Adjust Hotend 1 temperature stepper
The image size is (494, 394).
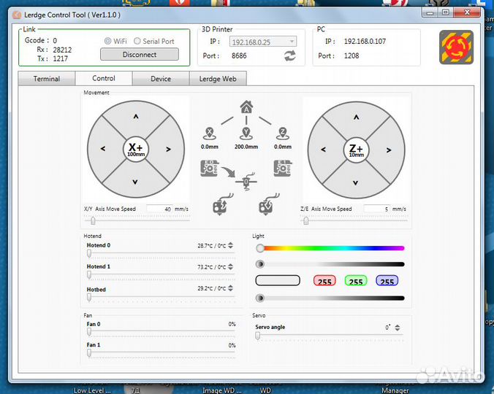[231, 266]
